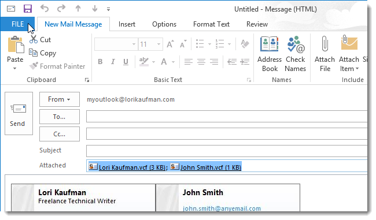Toggle Italic formatting

click(x=113, y=62)
